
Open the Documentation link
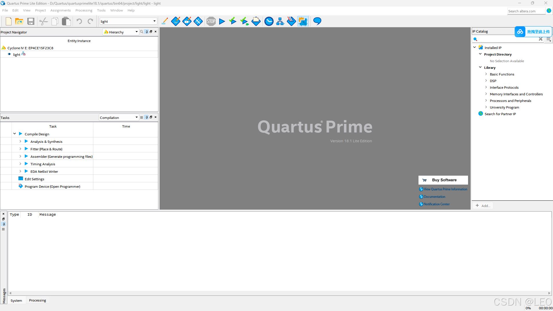434,197
